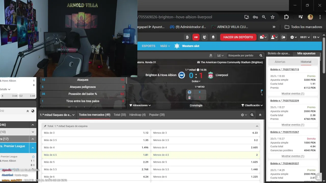Open Boleto n.º 79204659337
This screenshot has width=326, height=183.
(284, 163)
